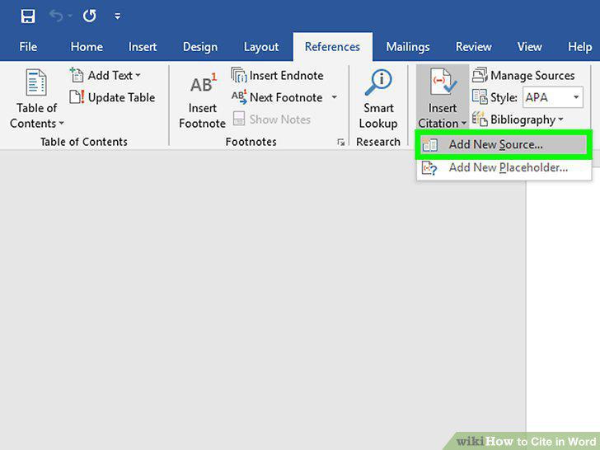
Task: Click the Insert Footnote label
Action: 202,116
